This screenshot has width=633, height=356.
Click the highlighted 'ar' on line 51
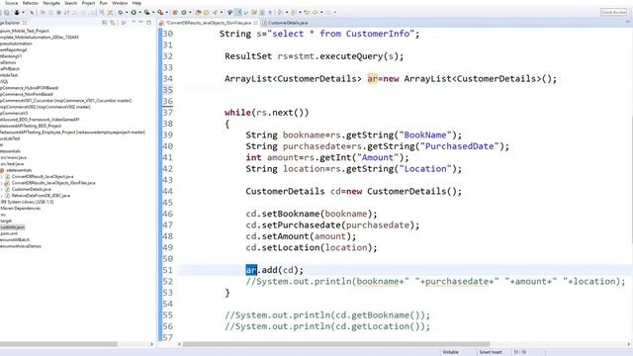pyautogui.click(x=251, y=270)
